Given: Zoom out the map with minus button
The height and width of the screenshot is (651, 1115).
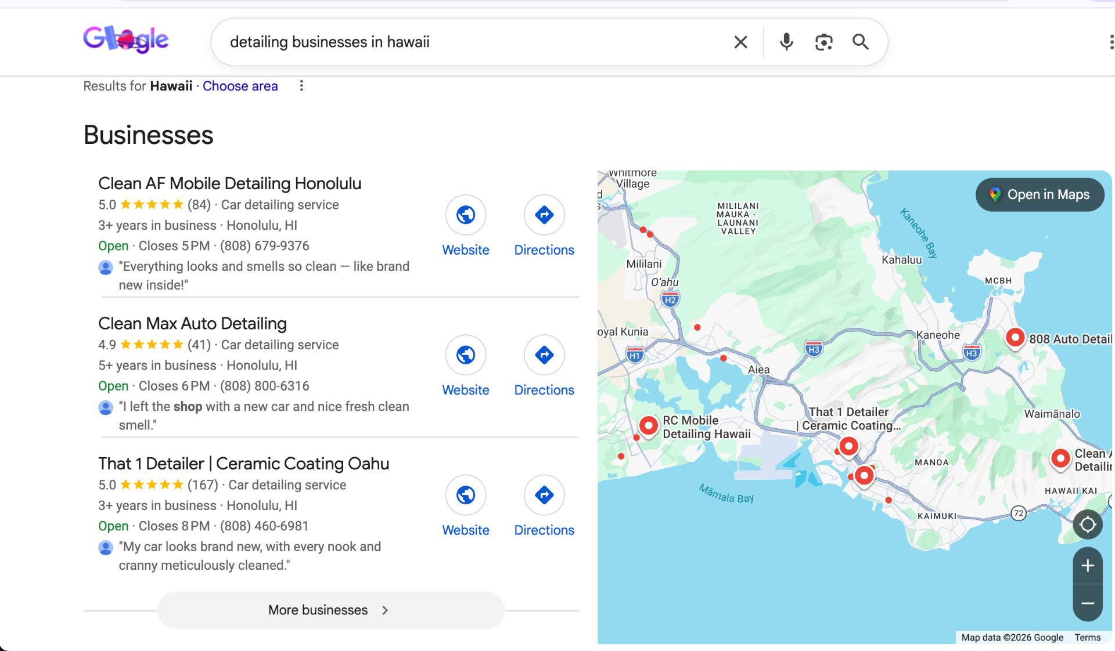Looking at the screenshot, I should point(1088,603).
